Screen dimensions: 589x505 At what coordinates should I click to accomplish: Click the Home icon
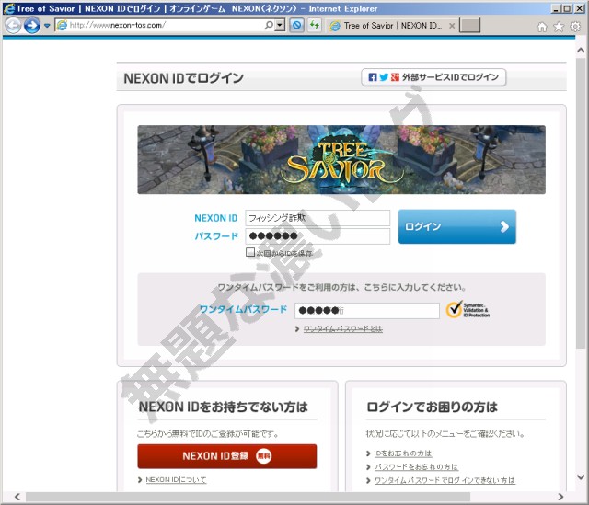542,27
